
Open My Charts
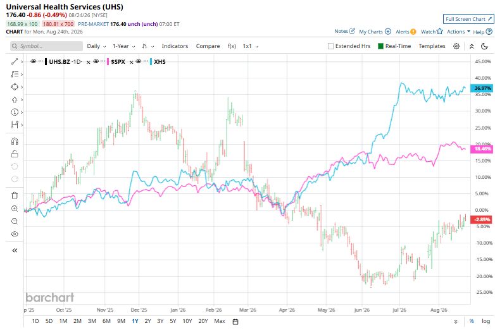point(375,32)
